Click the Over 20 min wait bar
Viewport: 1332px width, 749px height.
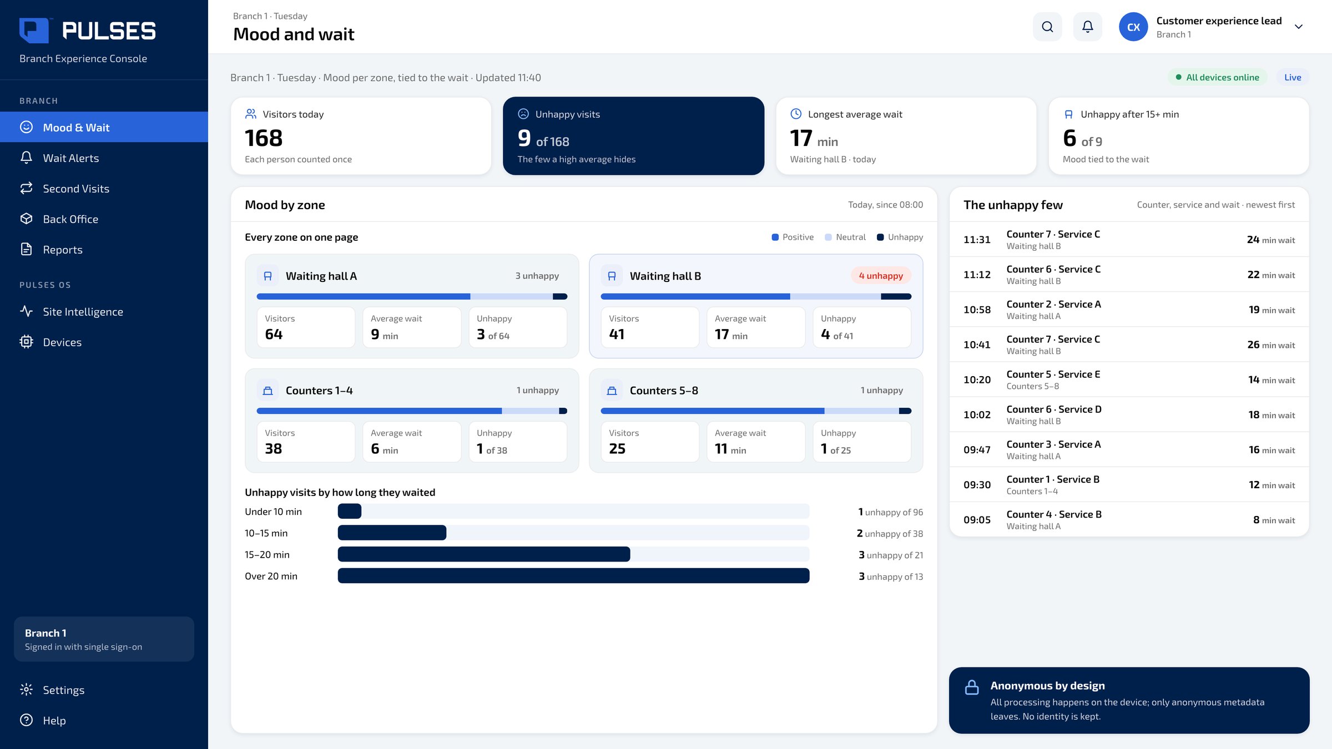[573, 576]
